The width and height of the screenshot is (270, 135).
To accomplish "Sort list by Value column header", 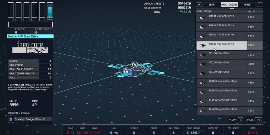I will [255, 11].
